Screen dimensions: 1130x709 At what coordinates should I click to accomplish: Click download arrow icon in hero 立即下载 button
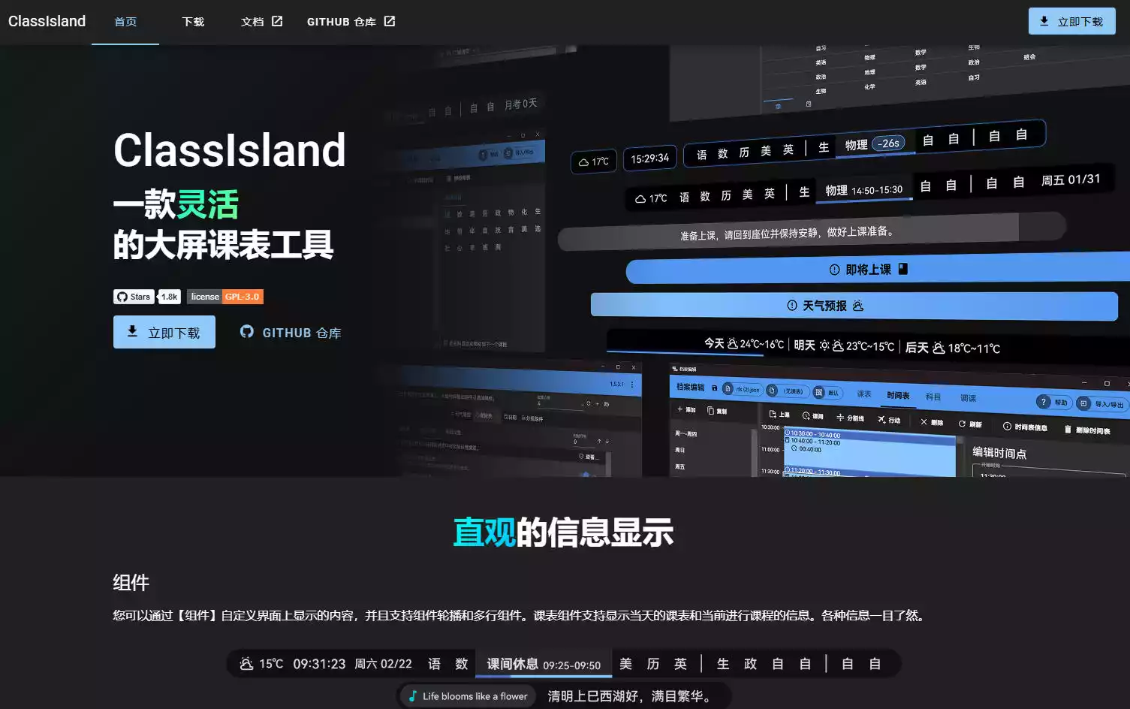(132, 331)
